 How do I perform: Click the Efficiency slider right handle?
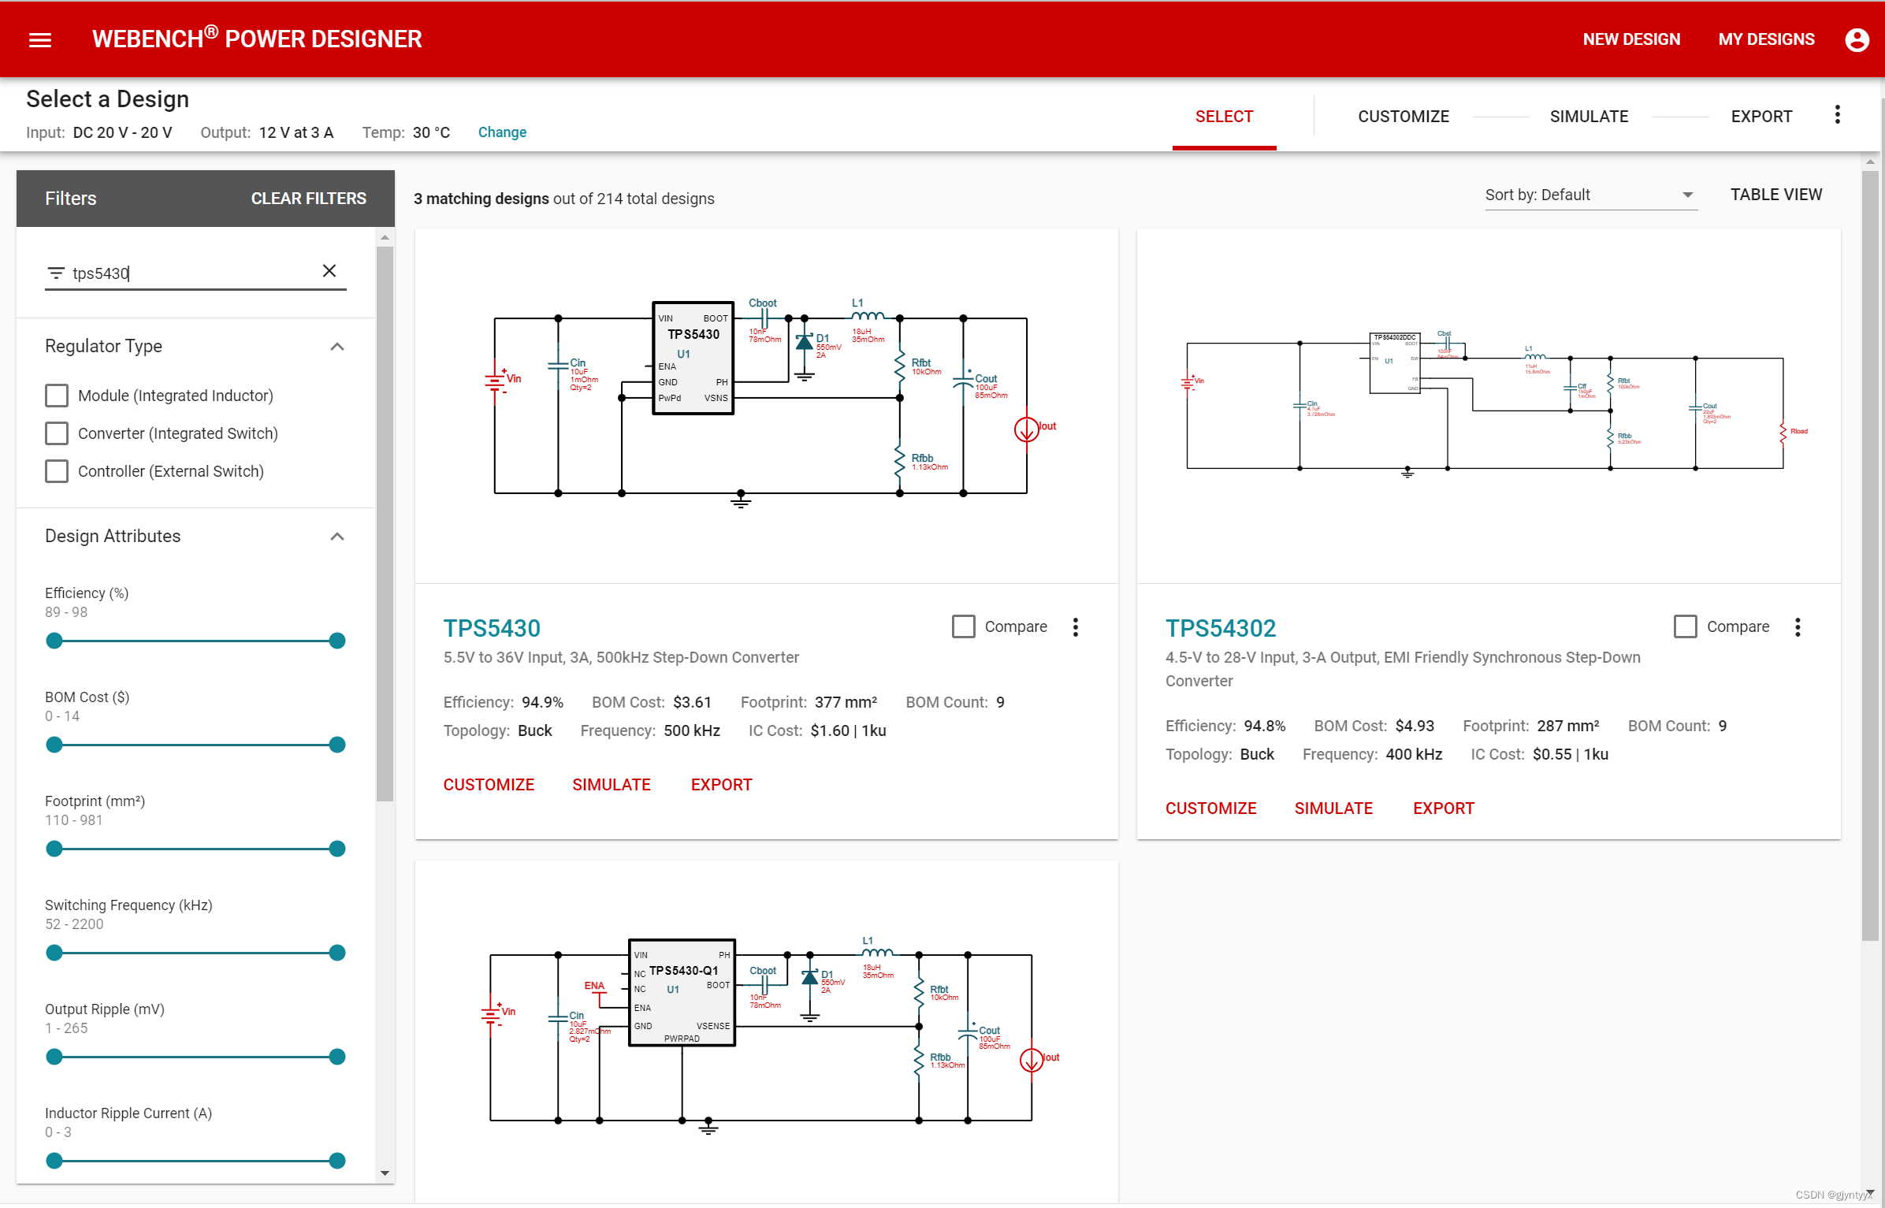pyautogui.click(x=337, y=641)
